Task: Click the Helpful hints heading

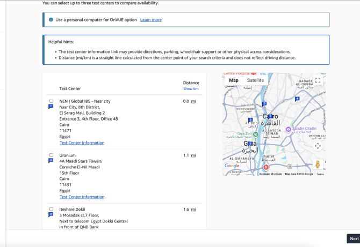Action: 61,42
